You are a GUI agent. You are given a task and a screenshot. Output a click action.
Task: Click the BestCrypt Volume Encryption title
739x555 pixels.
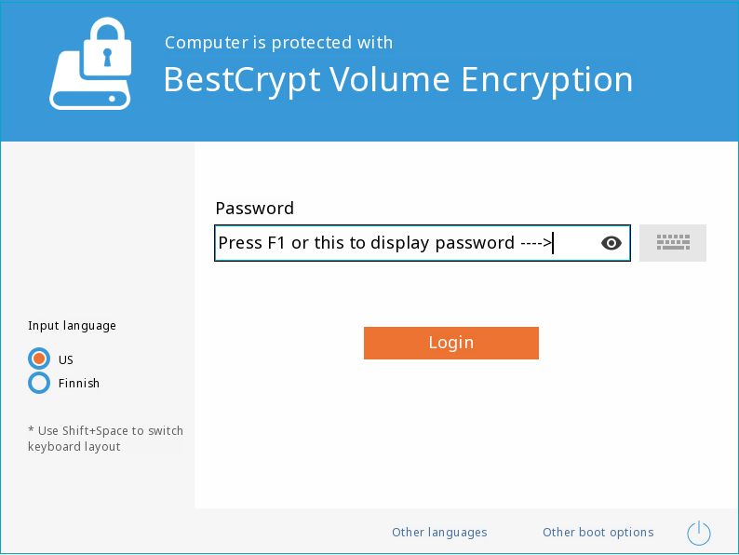[397, 80]
